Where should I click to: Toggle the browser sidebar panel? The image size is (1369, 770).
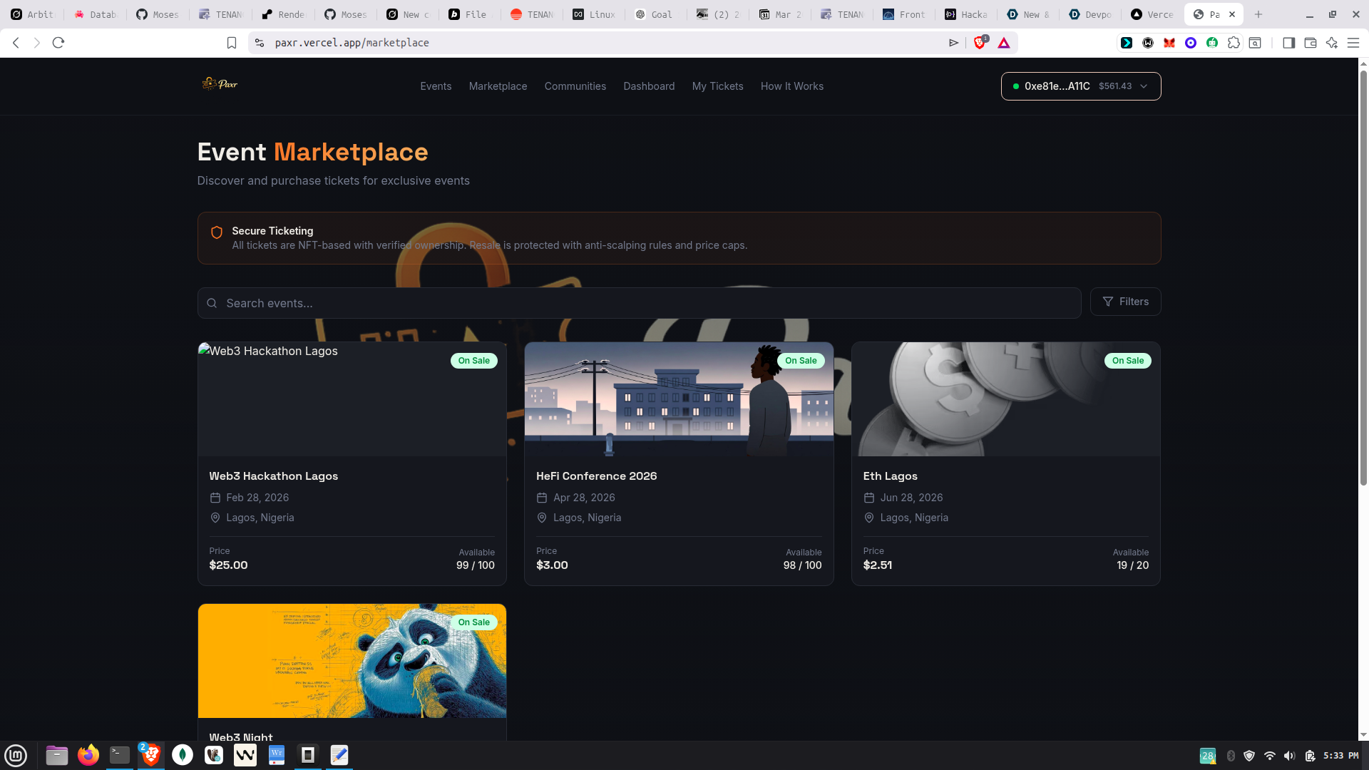pyautogui.click(x=1288, y=43)
